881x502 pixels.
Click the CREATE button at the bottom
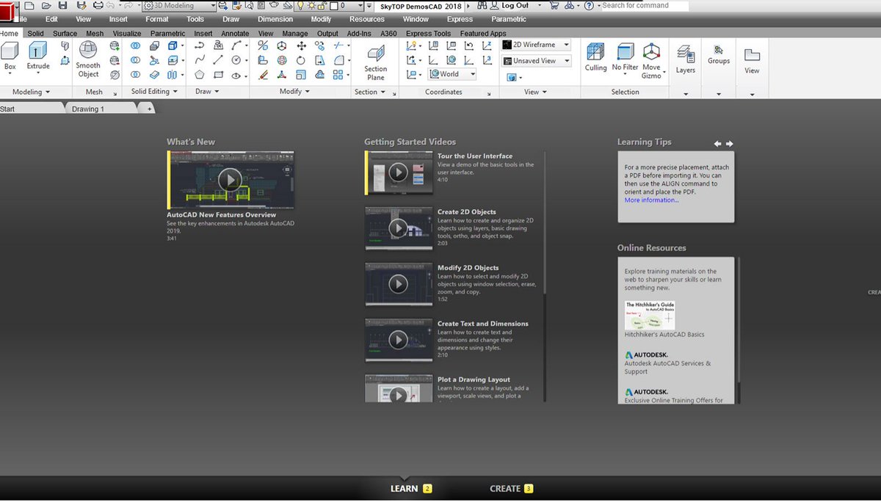[511, 488]
